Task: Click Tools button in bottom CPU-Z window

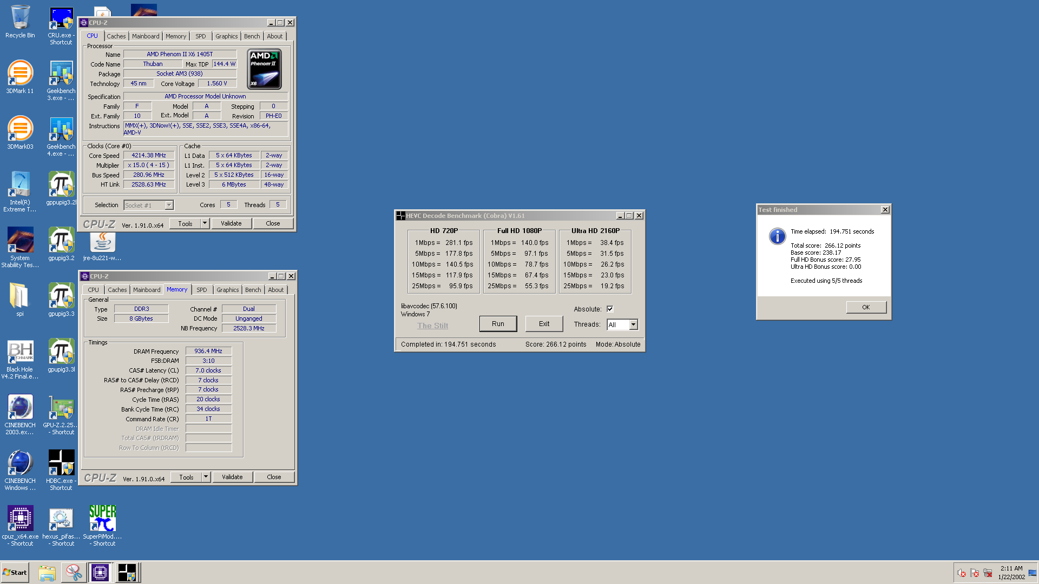Action: coord(187,477)
